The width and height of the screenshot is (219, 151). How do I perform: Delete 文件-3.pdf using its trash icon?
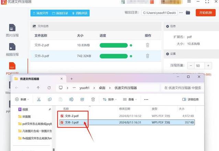(148, 56)
